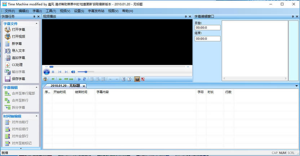Click the single green rewind arrow icon
Image resolution: width=300 pixels, height=156 pixels.
tap(53, 79)
